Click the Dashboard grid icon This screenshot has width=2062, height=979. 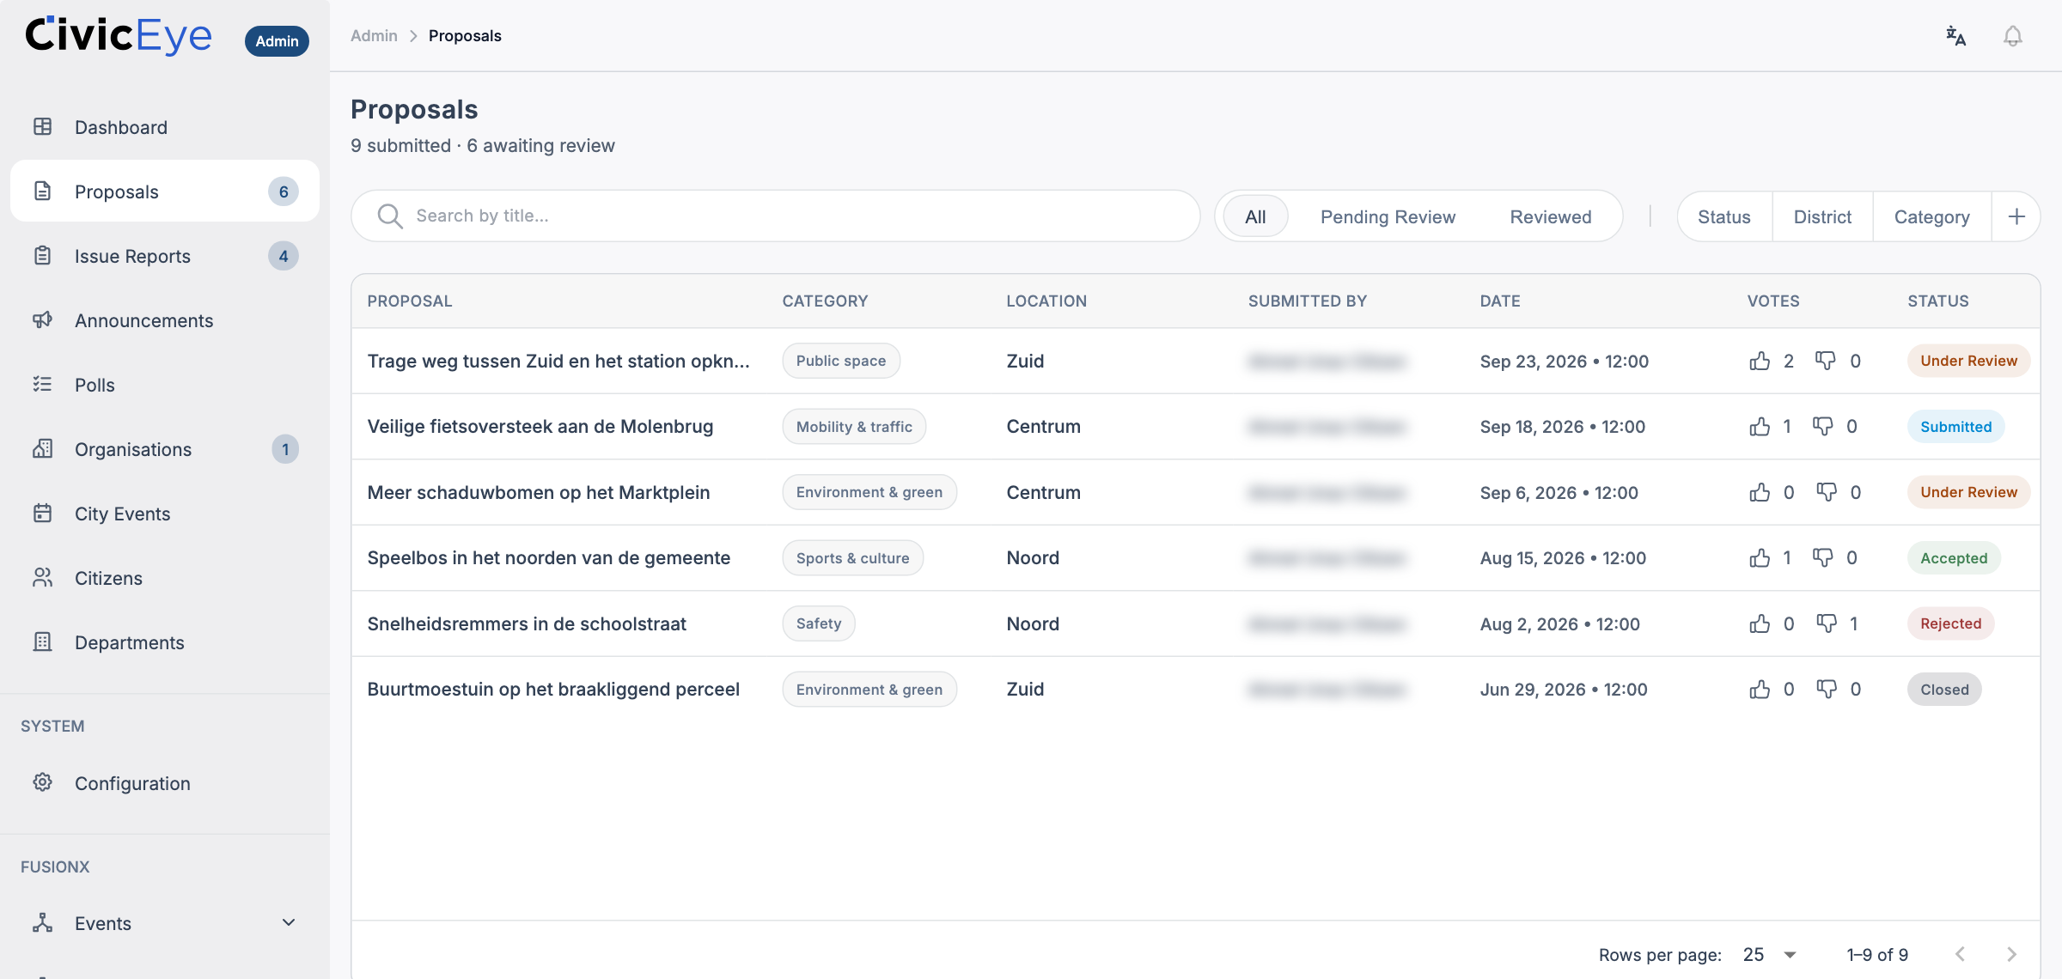coord(43,127)
